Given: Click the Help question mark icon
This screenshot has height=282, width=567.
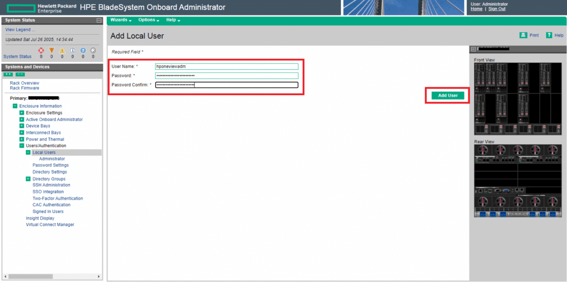Looking at the screenshot, I should tap(549, 35).
